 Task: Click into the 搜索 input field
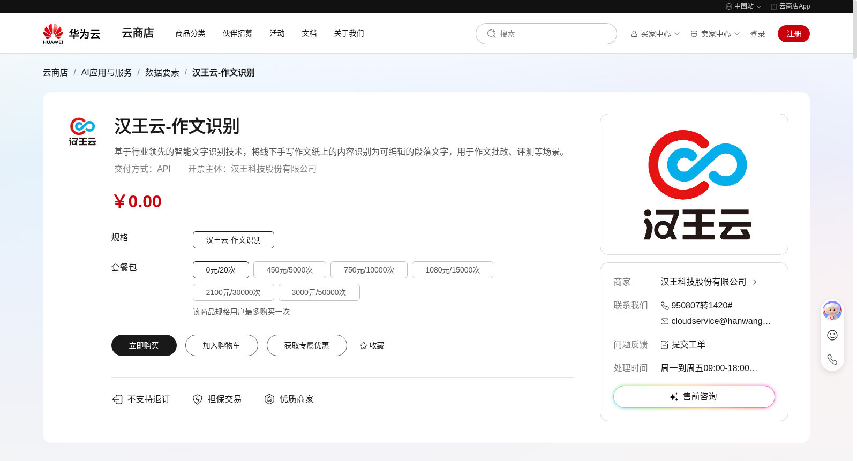tap(546, 34)
